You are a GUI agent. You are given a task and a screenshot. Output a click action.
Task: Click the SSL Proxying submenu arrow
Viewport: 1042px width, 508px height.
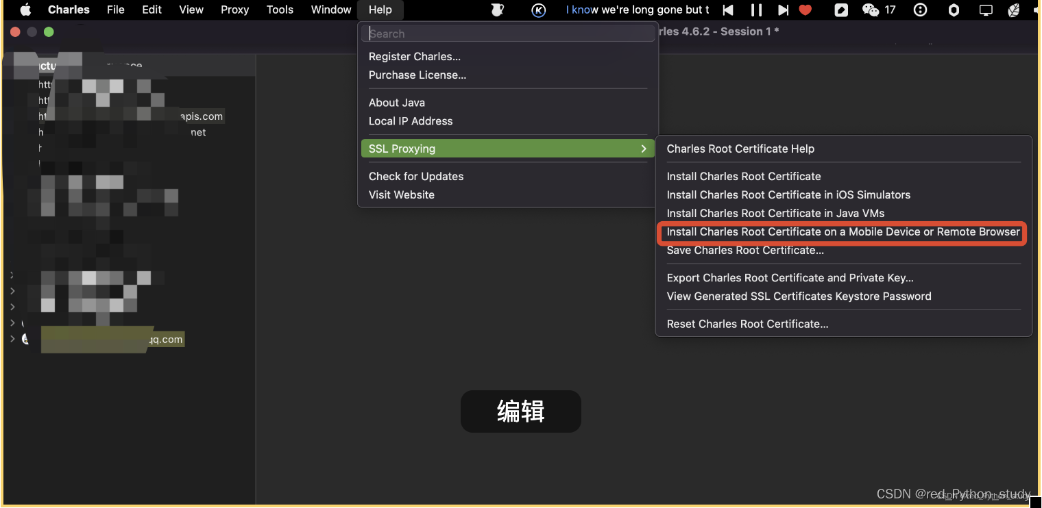click(x=643, y=149)
